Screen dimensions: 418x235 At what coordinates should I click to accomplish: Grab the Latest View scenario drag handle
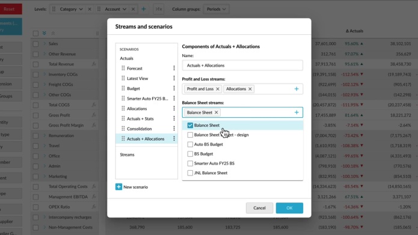point(123,78)
